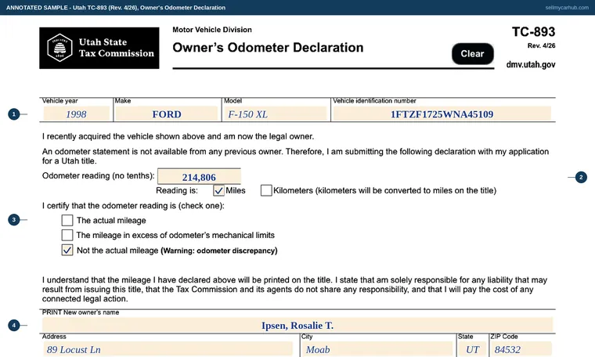Click the Owner's Odometer Declaration title

pyautogui.click(x=268, y=48)
